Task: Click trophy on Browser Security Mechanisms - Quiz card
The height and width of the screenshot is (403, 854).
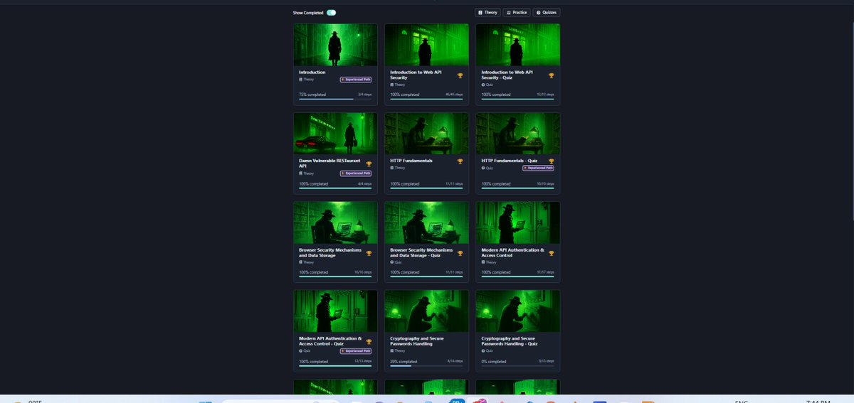Action: 460,253
